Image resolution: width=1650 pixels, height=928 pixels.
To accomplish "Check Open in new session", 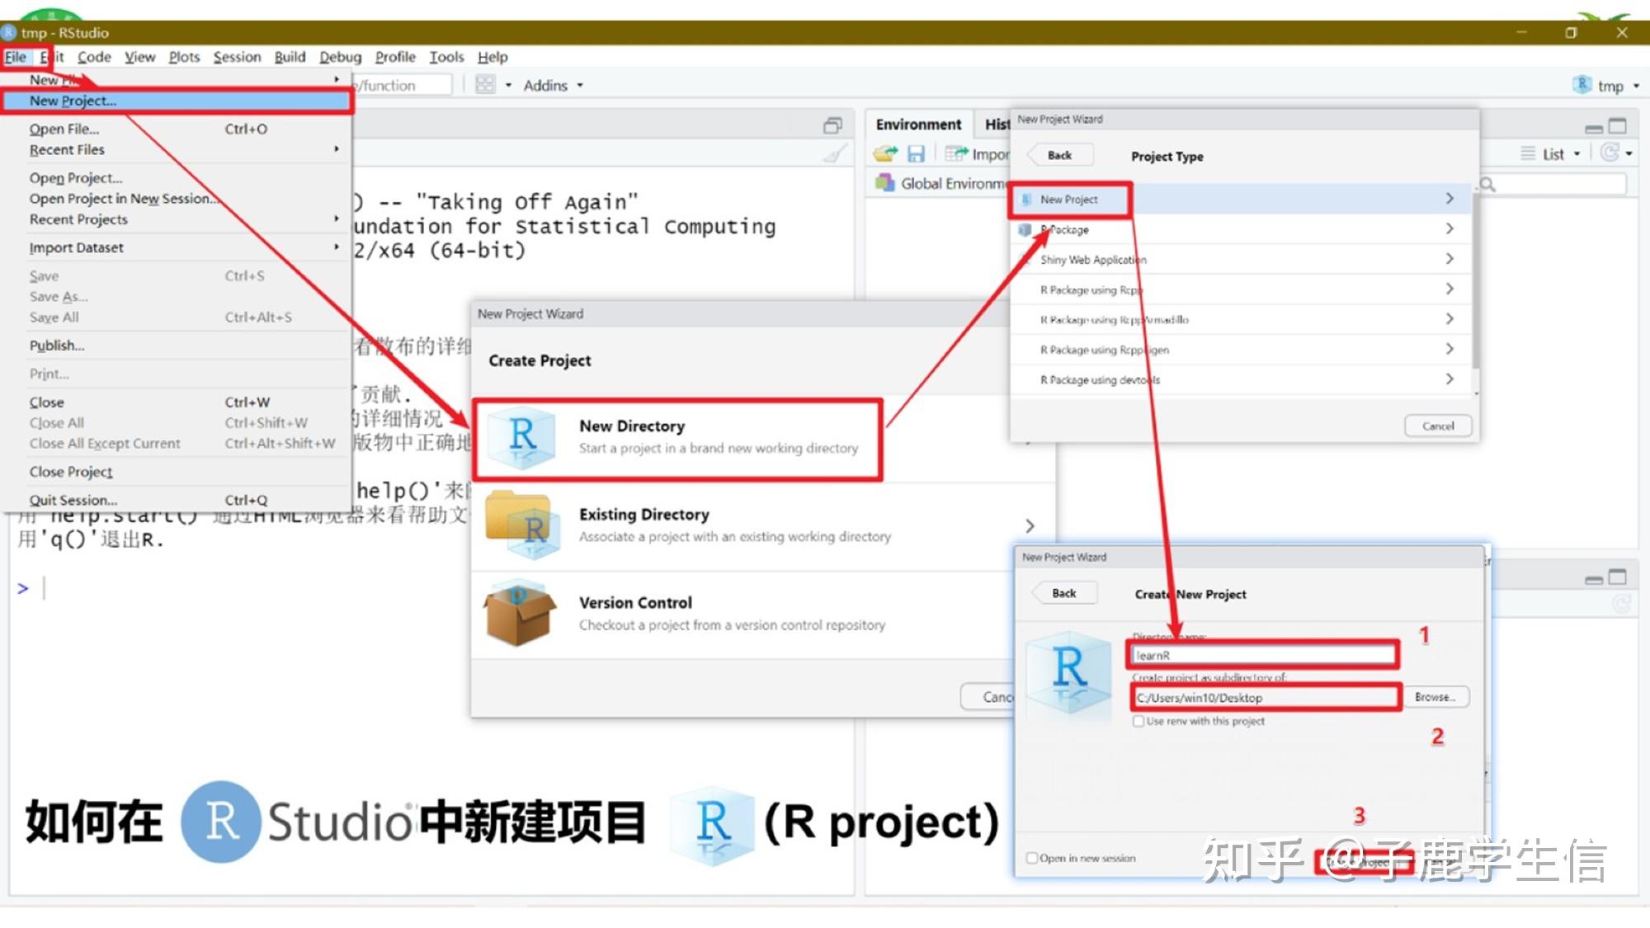I will (x=1031, y=858).
